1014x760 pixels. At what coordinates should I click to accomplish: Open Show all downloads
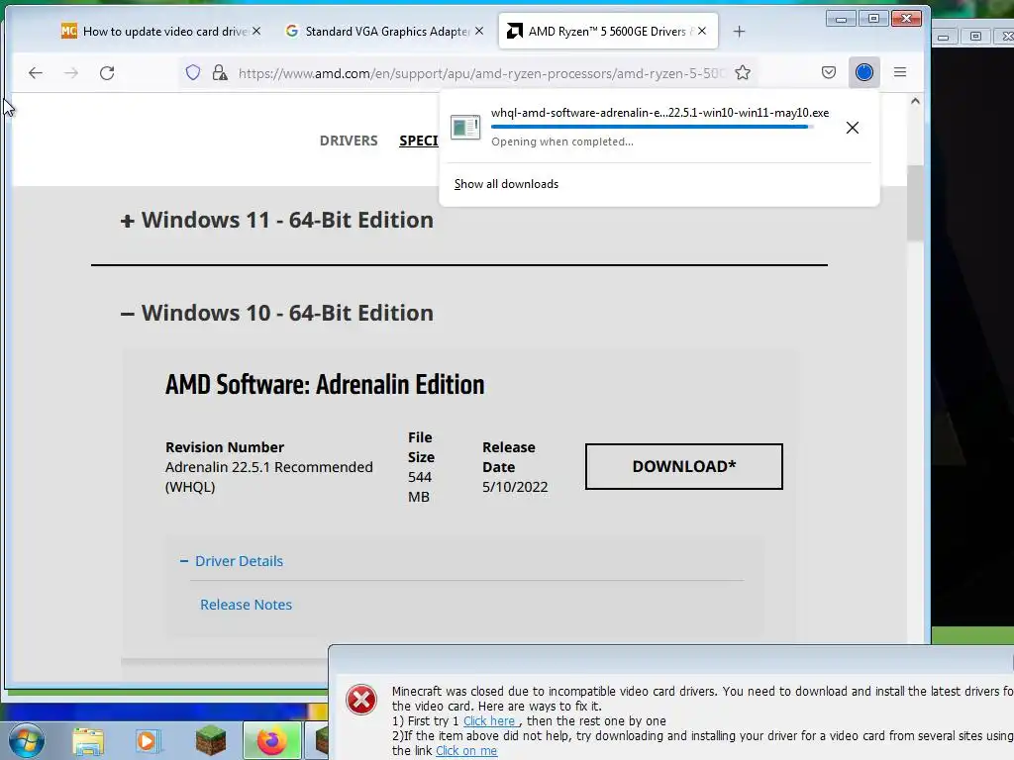506,184
